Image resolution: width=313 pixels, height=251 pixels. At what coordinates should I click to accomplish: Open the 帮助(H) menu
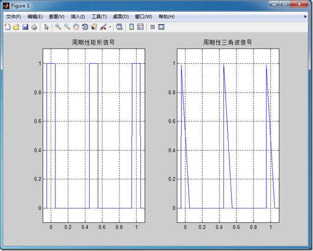coord(167,17)
